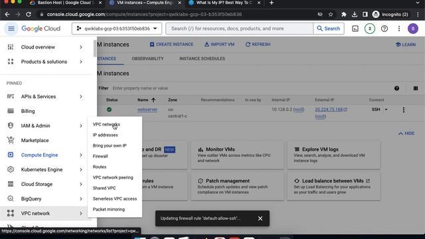The height and width of the screenshot is (239, 425).
Task: Switch to Observability tab
Action: [147, 58]
